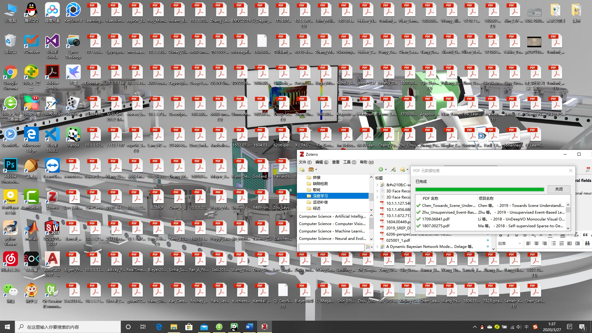
Task: Click the new library box icon
Action: pos(311,170)
